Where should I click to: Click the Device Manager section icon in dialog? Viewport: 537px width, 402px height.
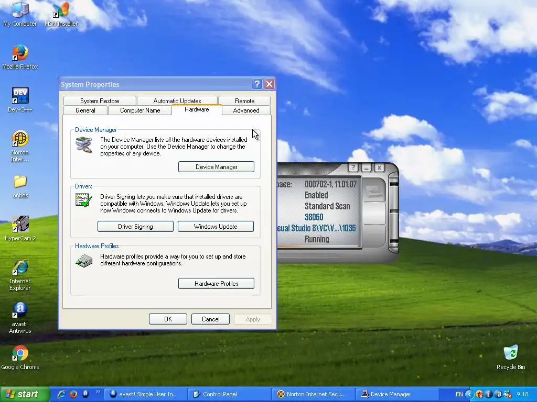pyautogui.click(x=84, y=144)
